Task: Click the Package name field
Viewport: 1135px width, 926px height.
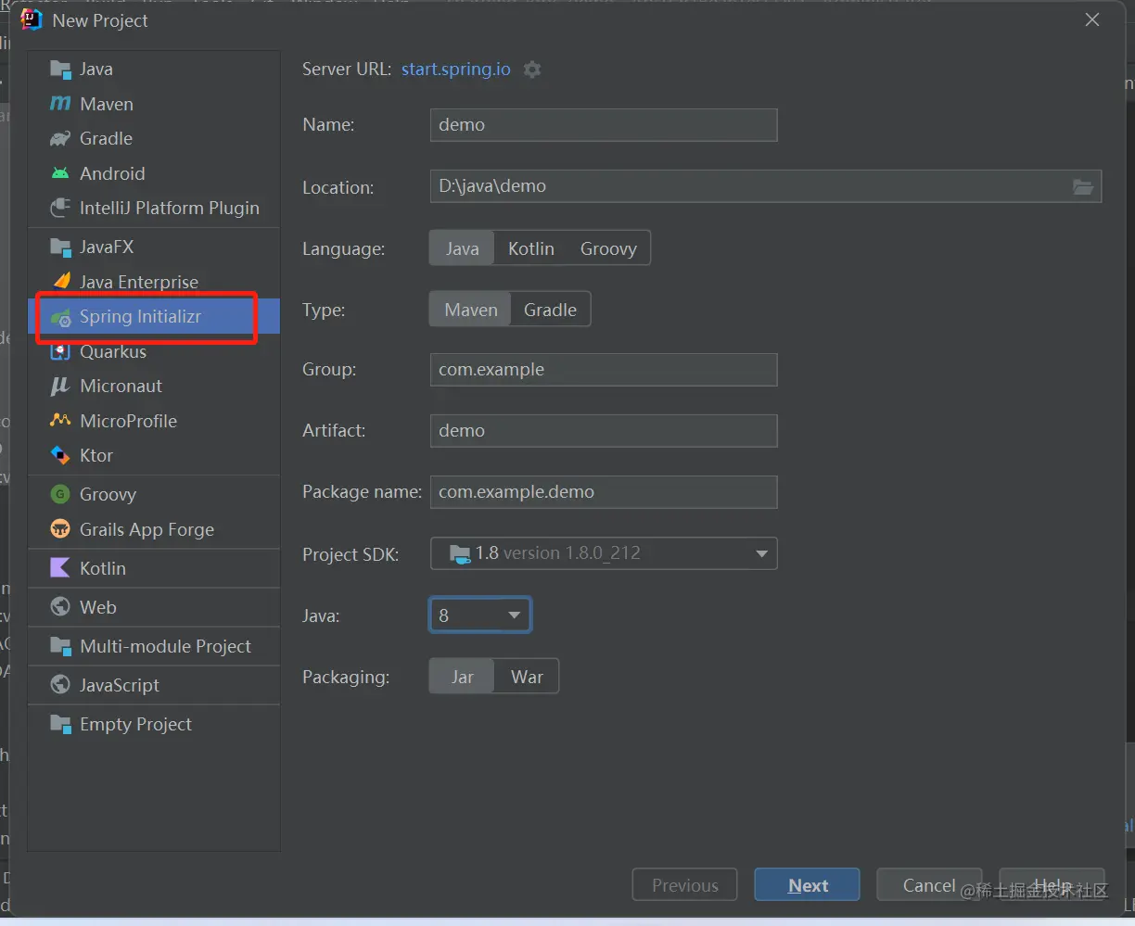Action: [x=604, y=492]
